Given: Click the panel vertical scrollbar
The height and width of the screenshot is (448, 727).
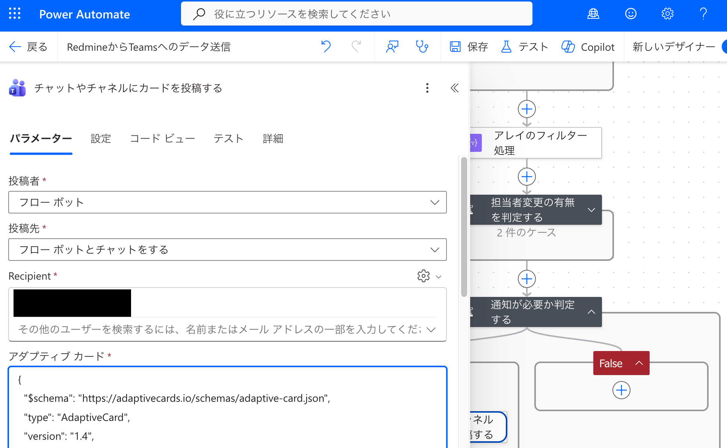Looking at the screenshot, I should pos(464,227).
